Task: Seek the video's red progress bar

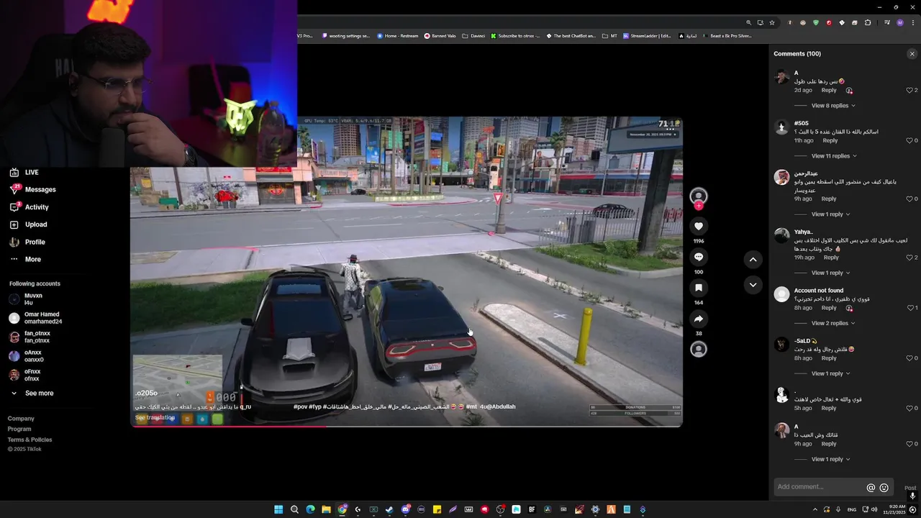Action: click(x=407, y=426)
